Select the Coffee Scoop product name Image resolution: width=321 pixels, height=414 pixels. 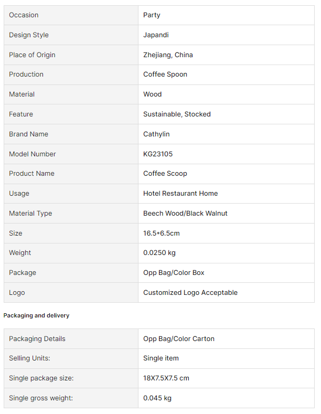(x=165, y=174)
